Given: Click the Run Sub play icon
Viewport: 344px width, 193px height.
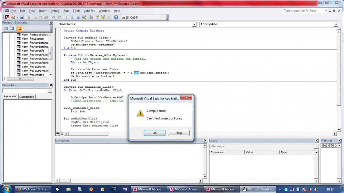Looking at the screenshot, I should (66, 17).
